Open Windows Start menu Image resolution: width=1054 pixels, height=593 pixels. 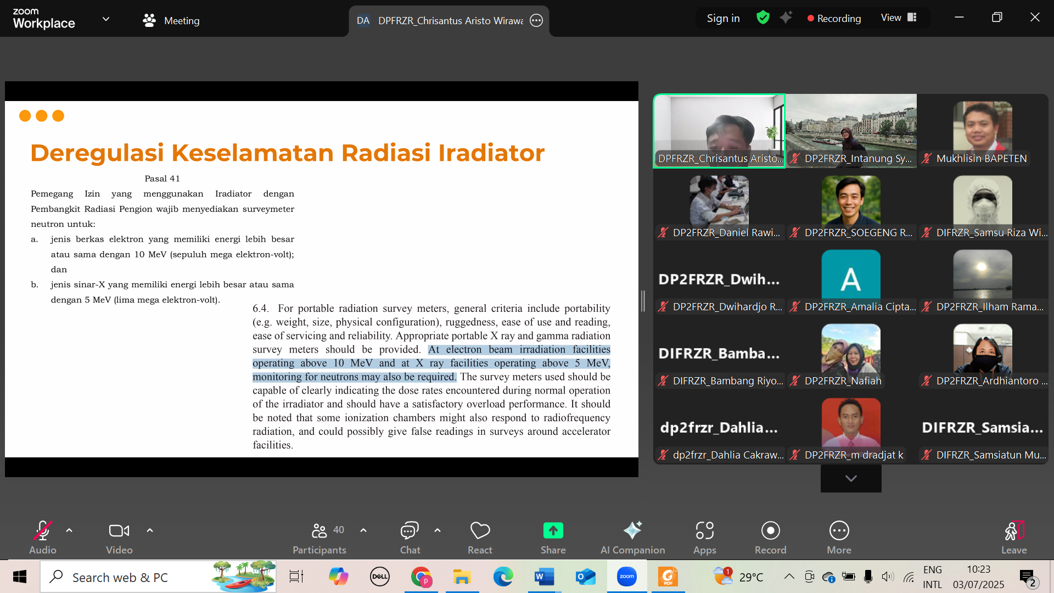point(20,577)
